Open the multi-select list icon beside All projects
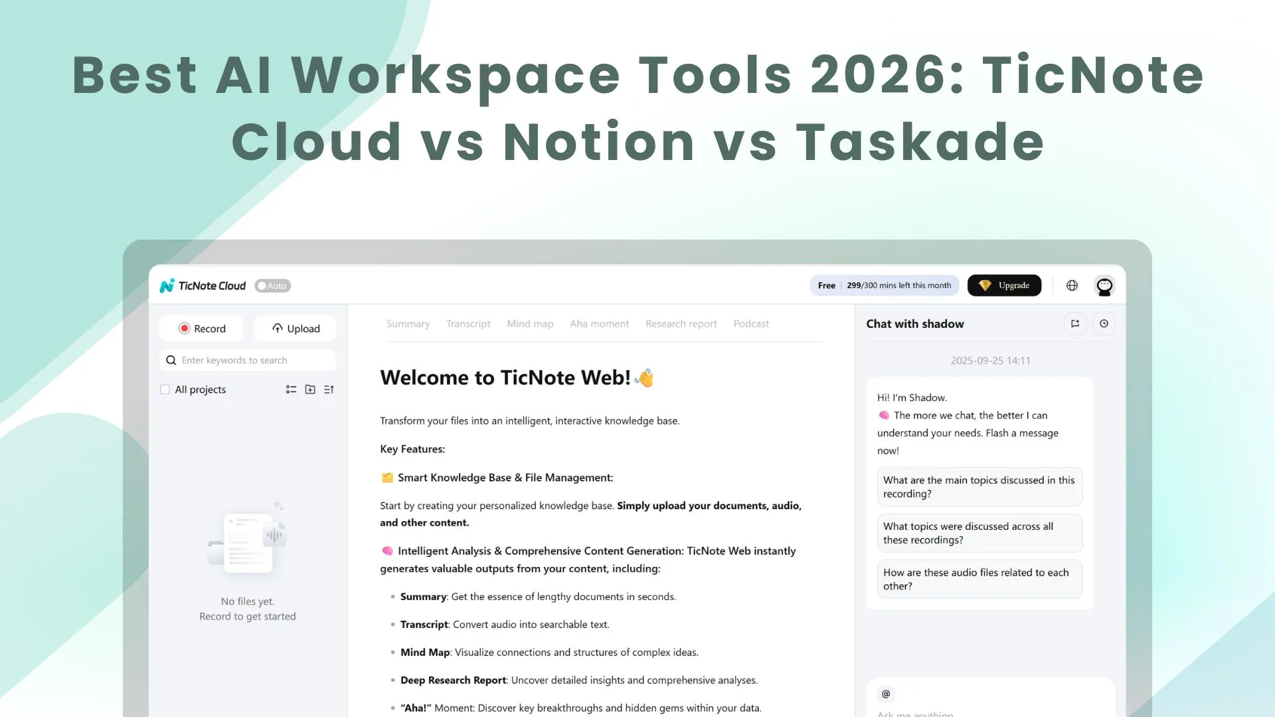The height and width of the screenshot is (717, 1275). click(291, 389)
